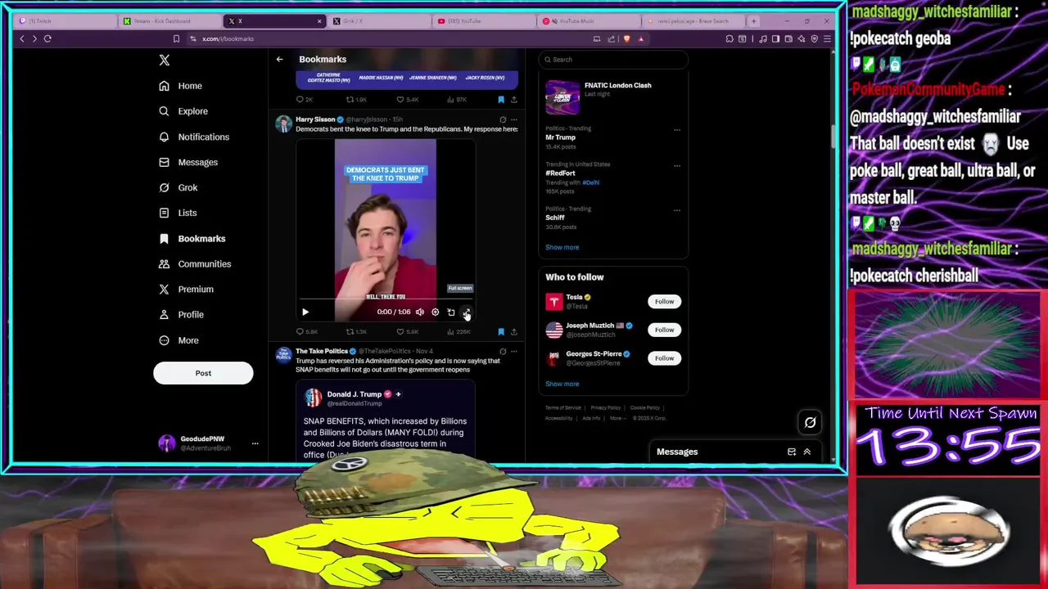Open Notifications in sidebar

point(194,137)
